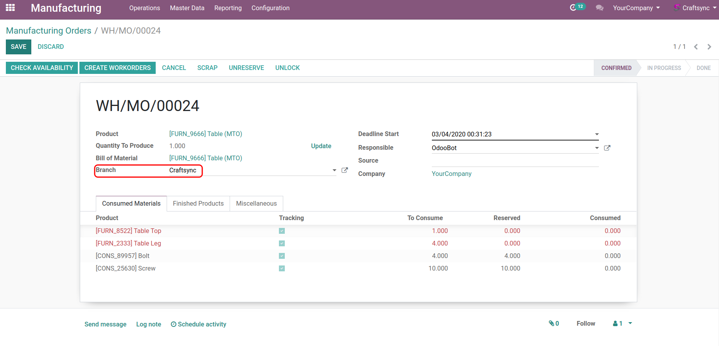Click the Create Workorders button
This screenshot has height=346, width=719.
click(x=117, y=68)
